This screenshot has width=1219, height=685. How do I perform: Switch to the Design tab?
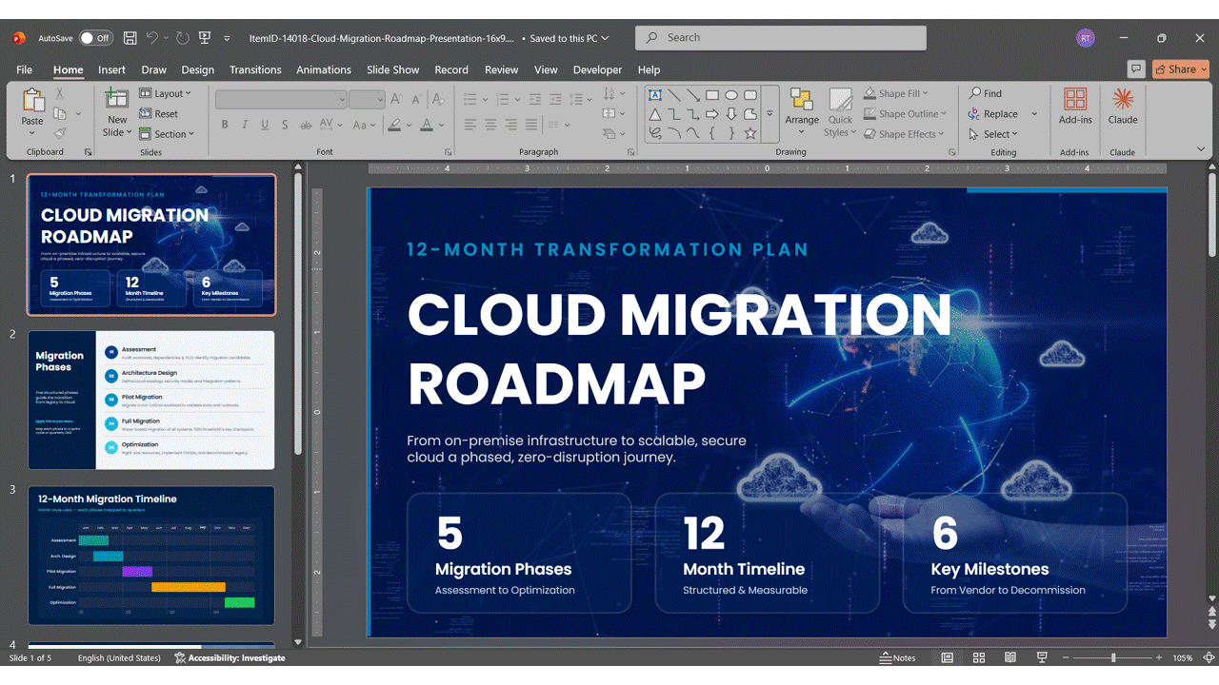[x=197, y=69]
